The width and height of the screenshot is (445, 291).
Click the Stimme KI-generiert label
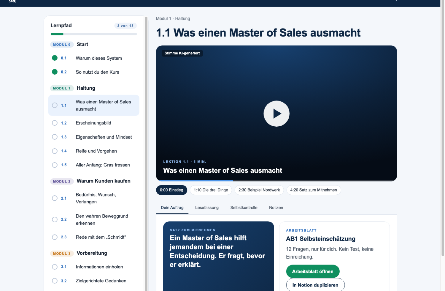[x=182, y=53]
